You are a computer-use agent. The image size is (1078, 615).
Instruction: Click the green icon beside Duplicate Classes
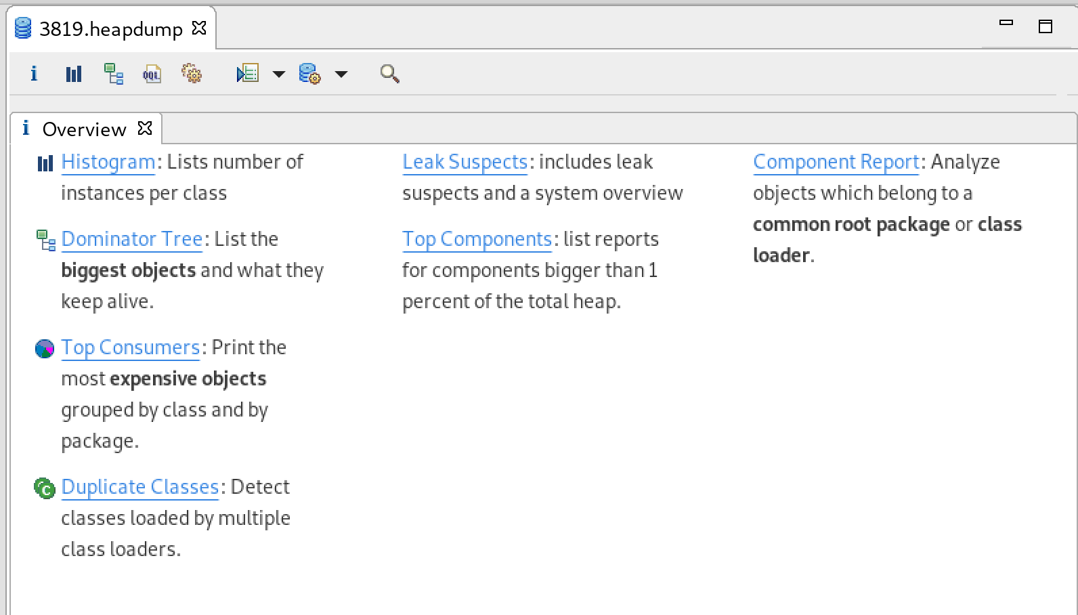(45, 488)
